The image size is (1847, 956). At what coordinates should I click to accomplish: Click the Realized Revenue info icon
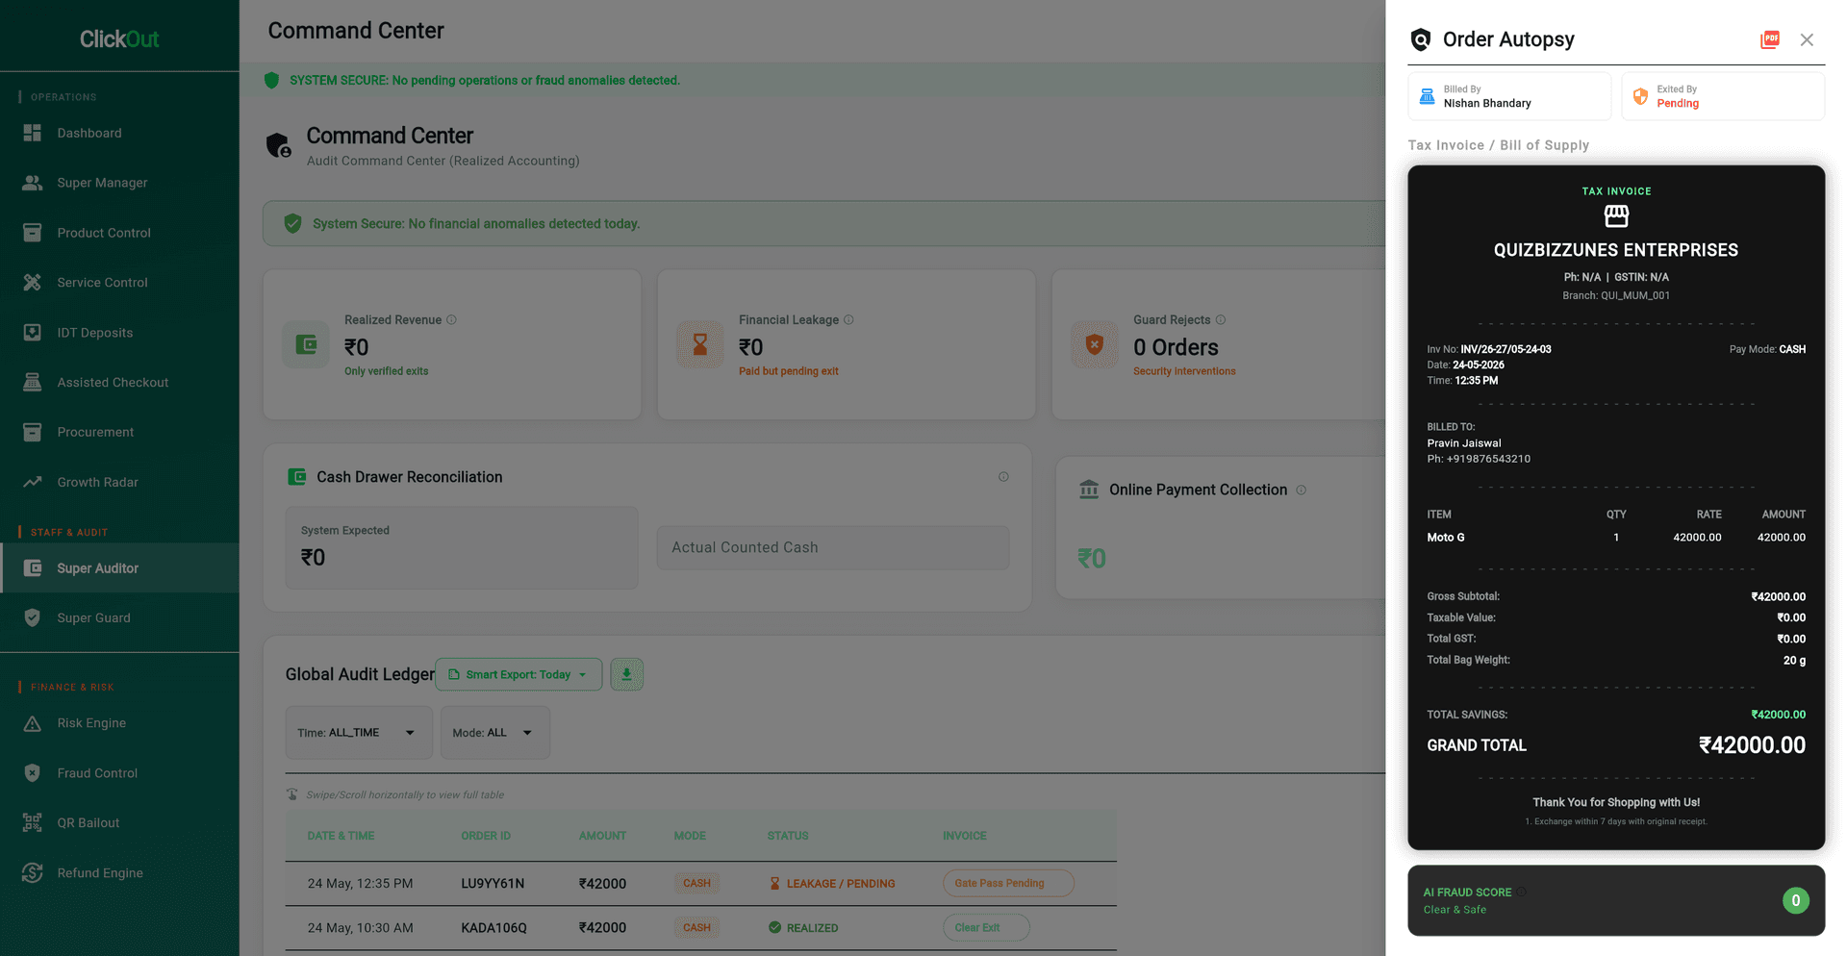[451, 320]
